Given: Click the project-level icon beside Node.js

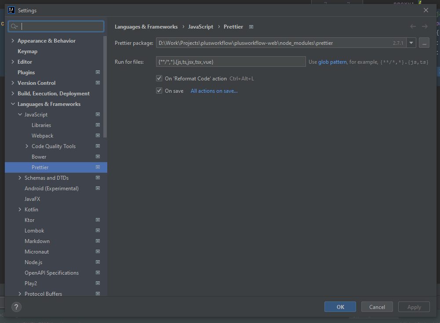Looking at the screenshot, I should point(98,262).
